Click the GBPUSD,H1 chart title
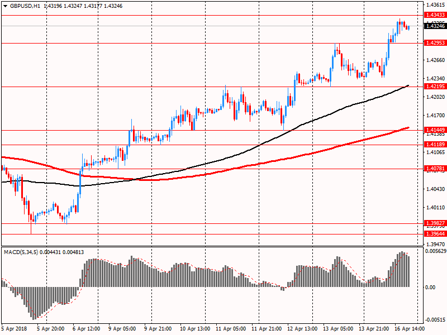447x335 pixels. coord(25,6)
